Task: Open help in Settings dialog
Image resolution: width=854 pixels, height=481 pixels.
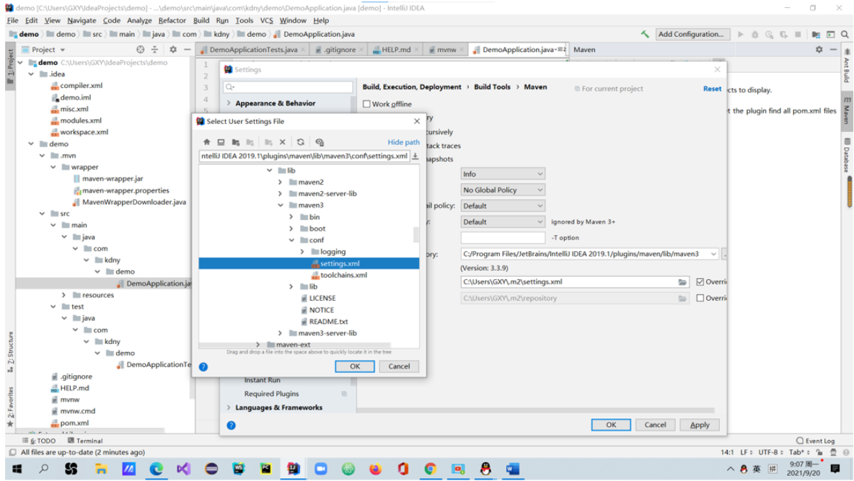Action: click(x=231, y=425)
